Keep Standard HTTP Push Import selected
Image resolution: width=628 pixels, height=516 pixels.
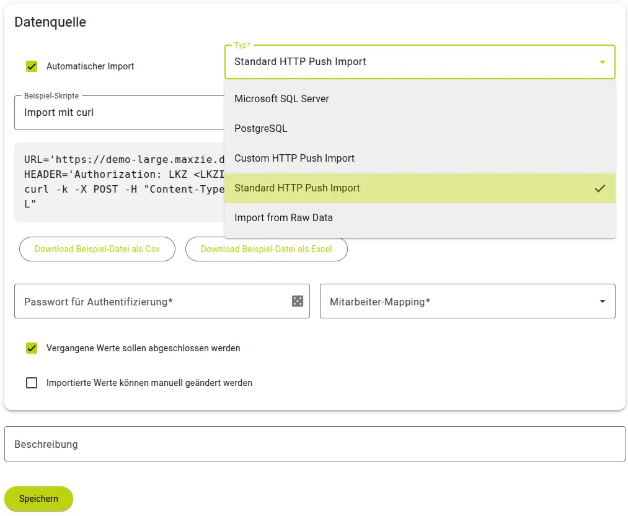(298, 188)
